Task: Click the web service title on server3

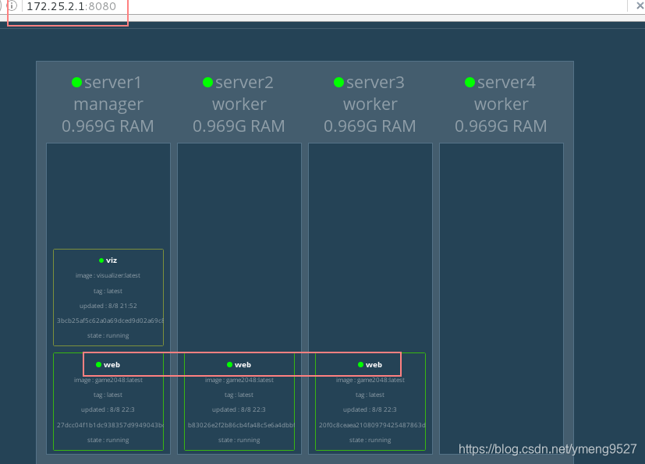Action: point(374,364)
